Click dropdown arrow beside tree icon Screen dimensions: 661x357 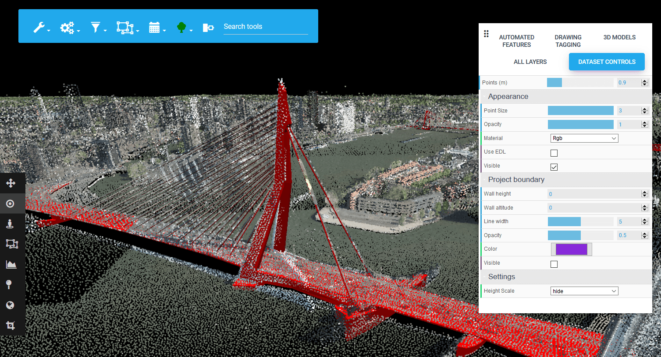[x=191, y=31]
